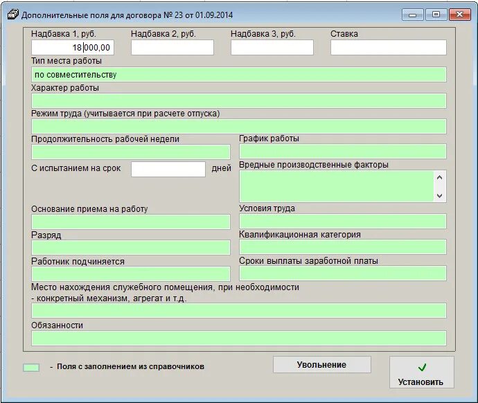Click the Обязанности field
This screenshot has width=478, height=403.
[239, 338]
